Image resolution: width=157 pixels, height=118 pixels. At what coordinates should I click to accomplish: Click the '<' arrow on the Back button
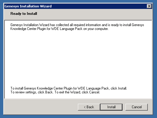point(85,107)
